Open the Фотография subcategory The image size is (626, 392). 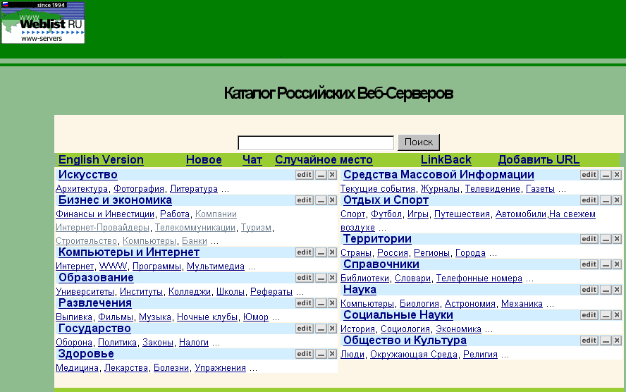(x=139, y=189)
